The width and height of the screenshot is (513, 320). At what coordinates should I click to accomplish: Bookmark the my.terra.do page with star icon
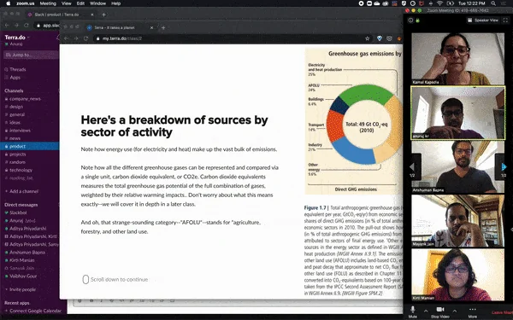[x=367, y=38]
